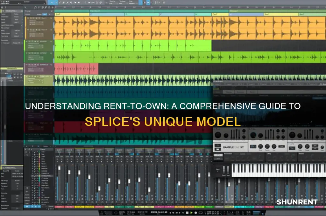Click the main time position display in transport

[x=159, y=212]
